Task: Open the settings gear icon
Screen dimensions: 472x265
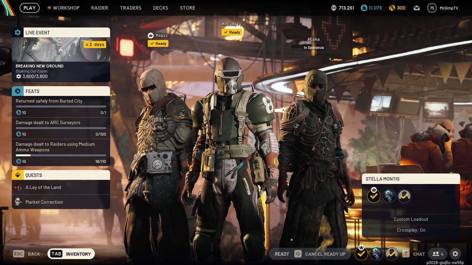Action: 455,254
